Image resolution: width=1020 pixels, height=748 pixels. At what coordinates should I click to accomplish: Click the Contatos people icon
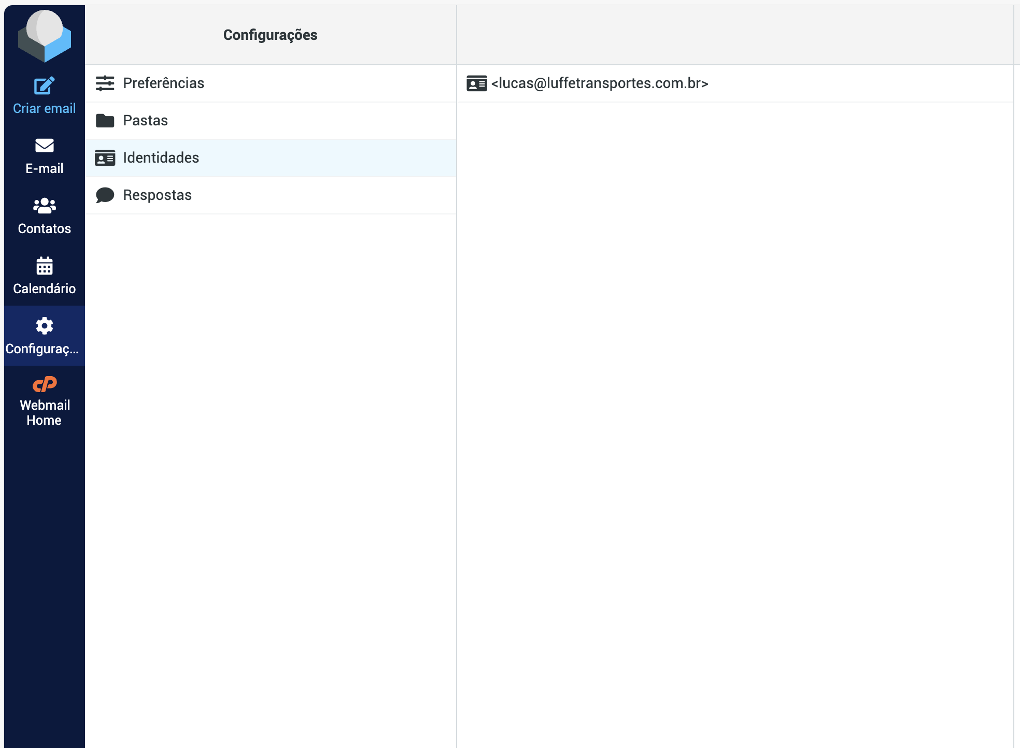[x=45, y=206]
